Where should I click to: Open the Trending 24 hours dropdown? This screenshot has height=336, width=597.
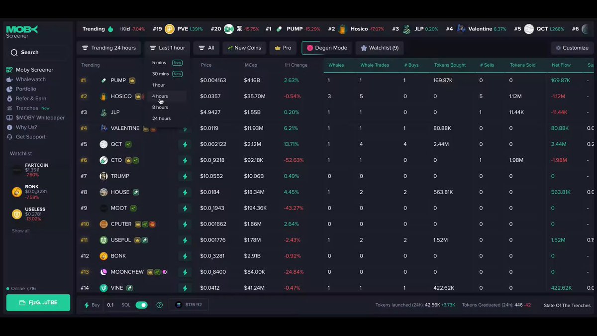pyautogui.click(x=109, y=48)
